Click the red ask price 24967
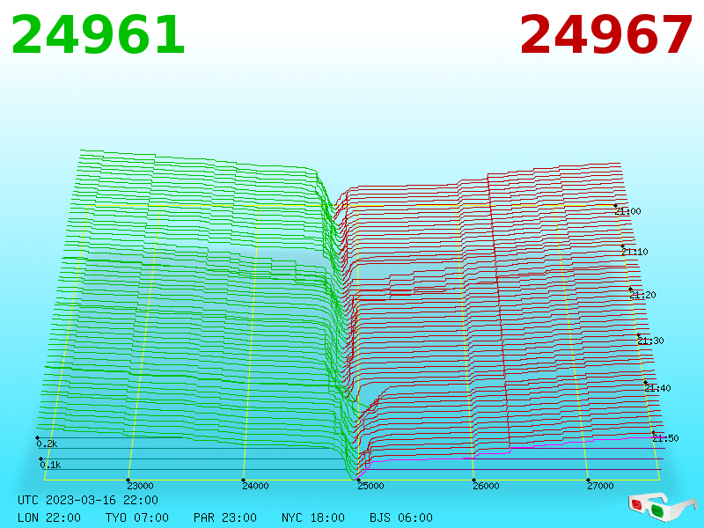Image resolution: width=704 pixels, height=528 pixels. pos(606,34)
